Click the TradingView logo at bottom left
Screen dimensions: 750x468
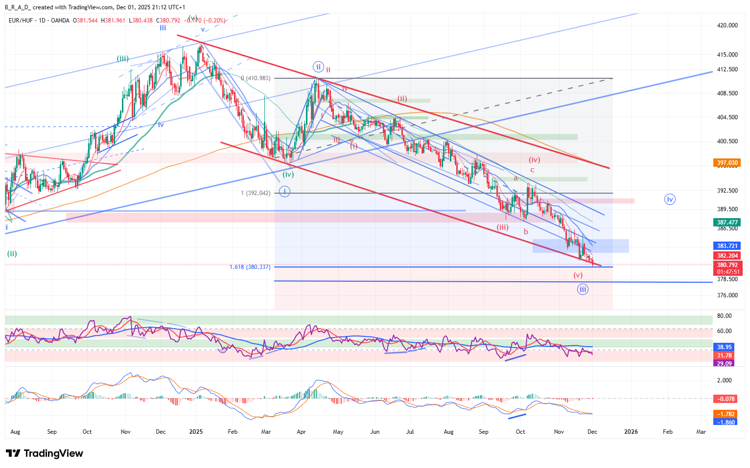pyautogui.click(x=45, y=453)
